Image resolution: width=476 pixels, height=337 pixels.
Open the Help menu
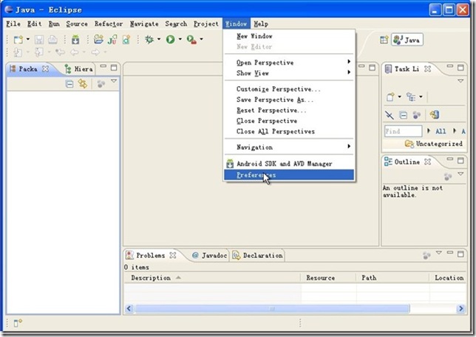(x=261, y=24)
